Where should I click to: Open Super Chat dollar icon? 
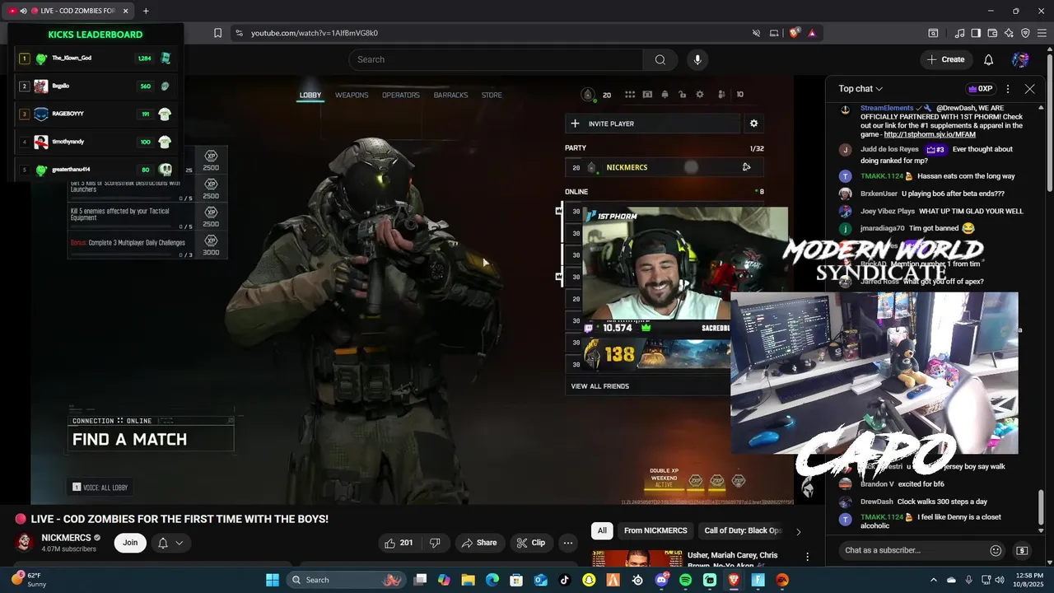pyautogui.click(x=1022, y=550)
